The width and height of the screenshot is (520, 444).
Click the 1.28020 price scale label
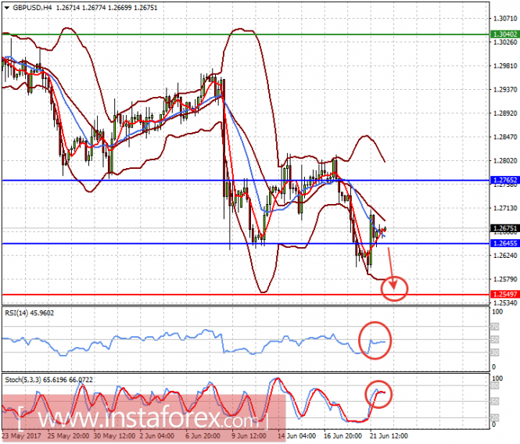click(503, 160)
